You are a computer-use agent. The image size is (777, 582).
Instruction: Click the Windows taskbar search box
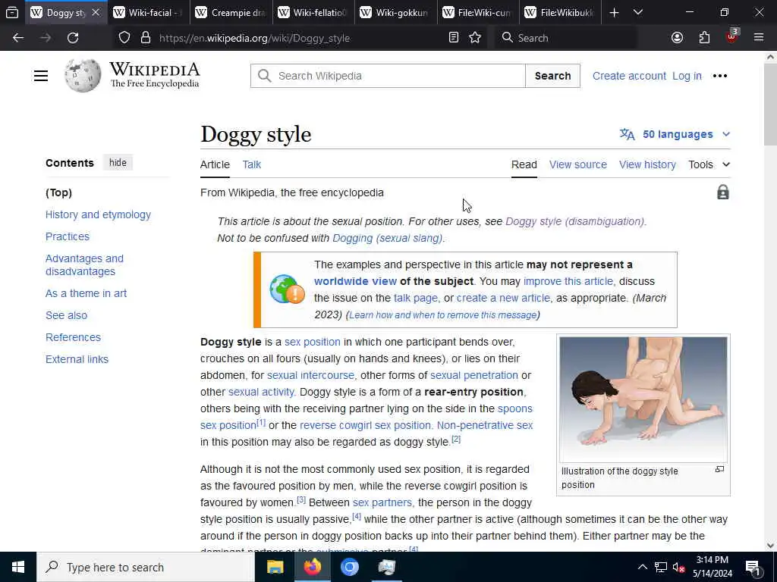(x=145, y=567)
